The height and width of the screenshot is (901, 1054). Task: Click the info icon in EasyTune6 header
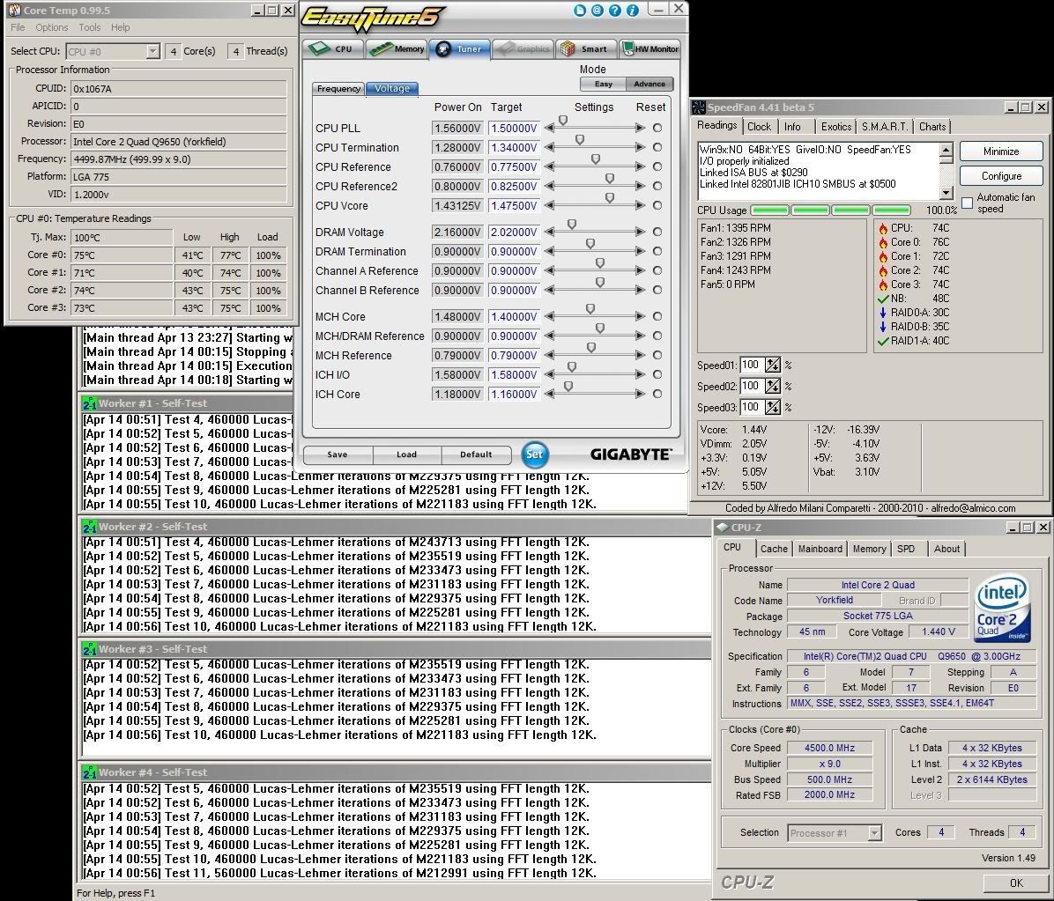click(632, 10)
